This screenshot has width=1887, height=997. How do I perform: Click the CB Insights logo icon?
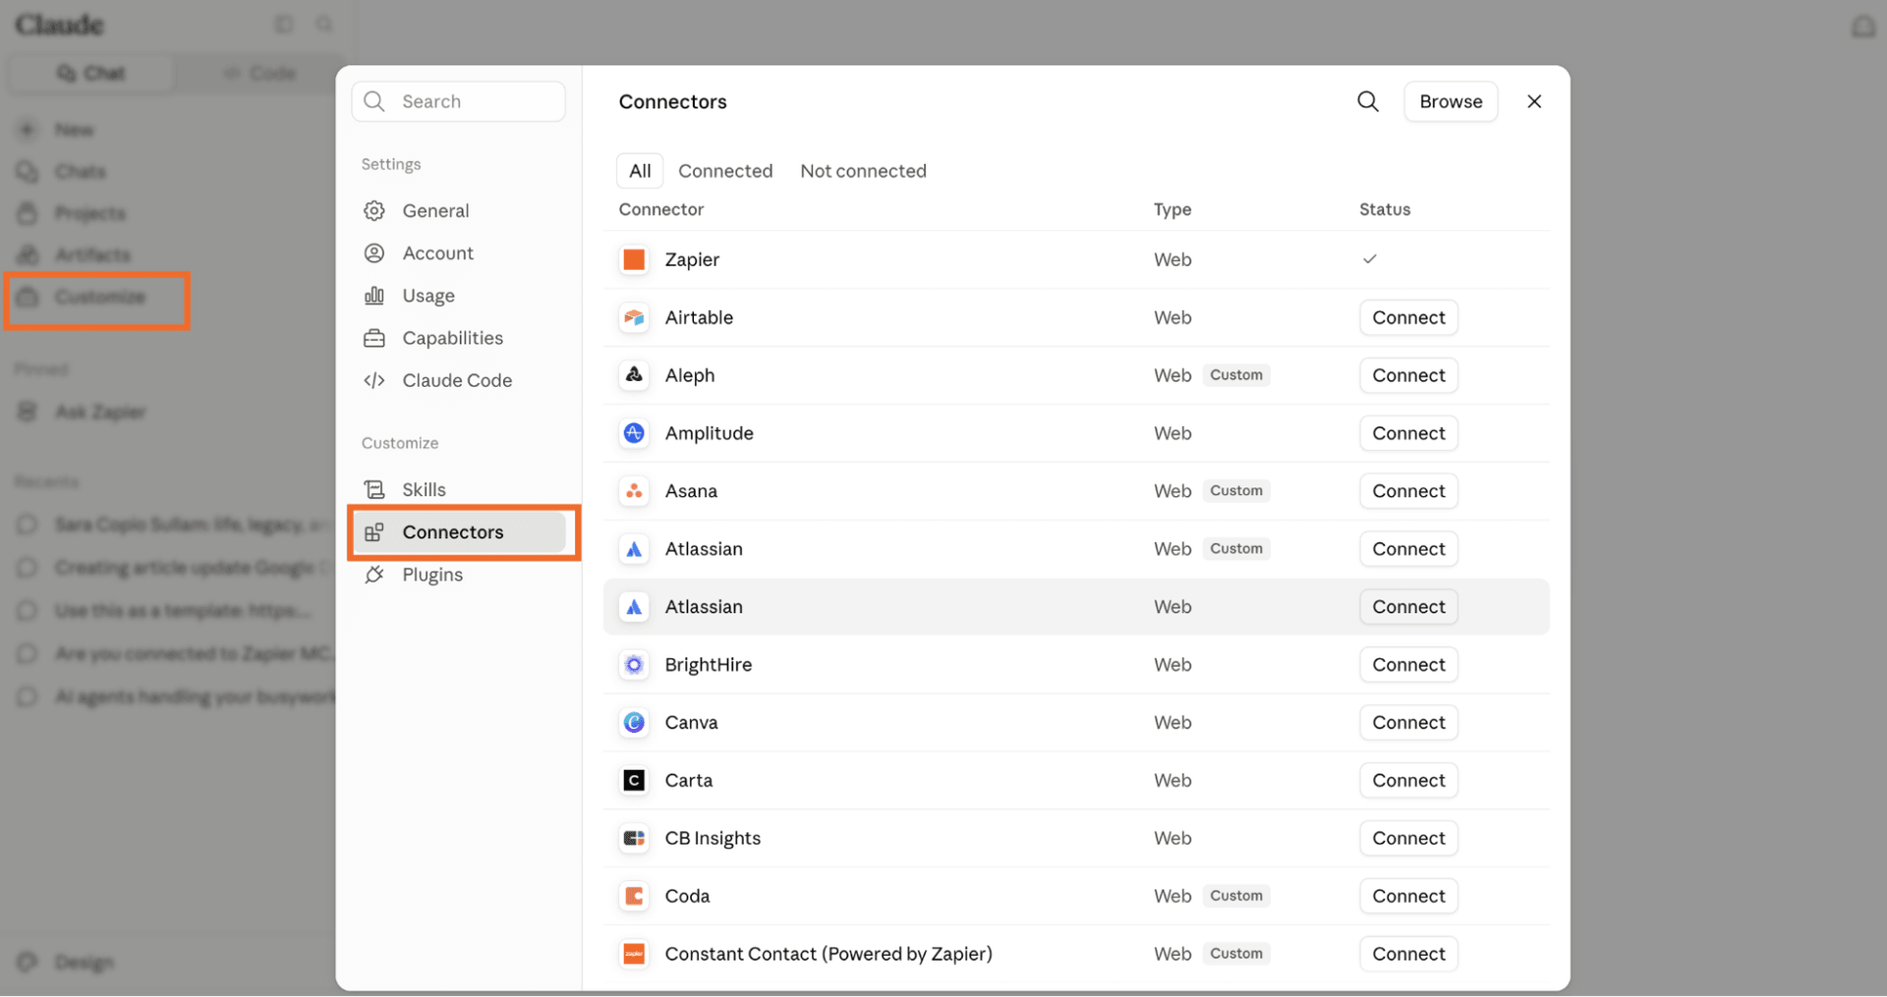[x=634, y=839]
